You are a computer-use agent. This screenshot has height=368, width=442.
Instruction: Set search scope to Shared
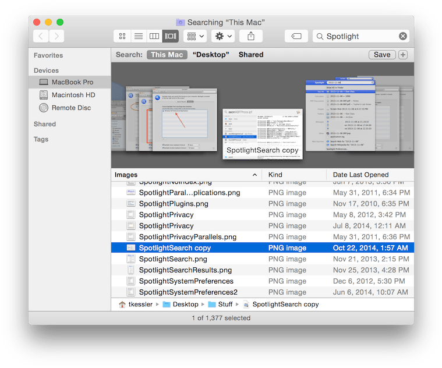(x=251, y=55)
